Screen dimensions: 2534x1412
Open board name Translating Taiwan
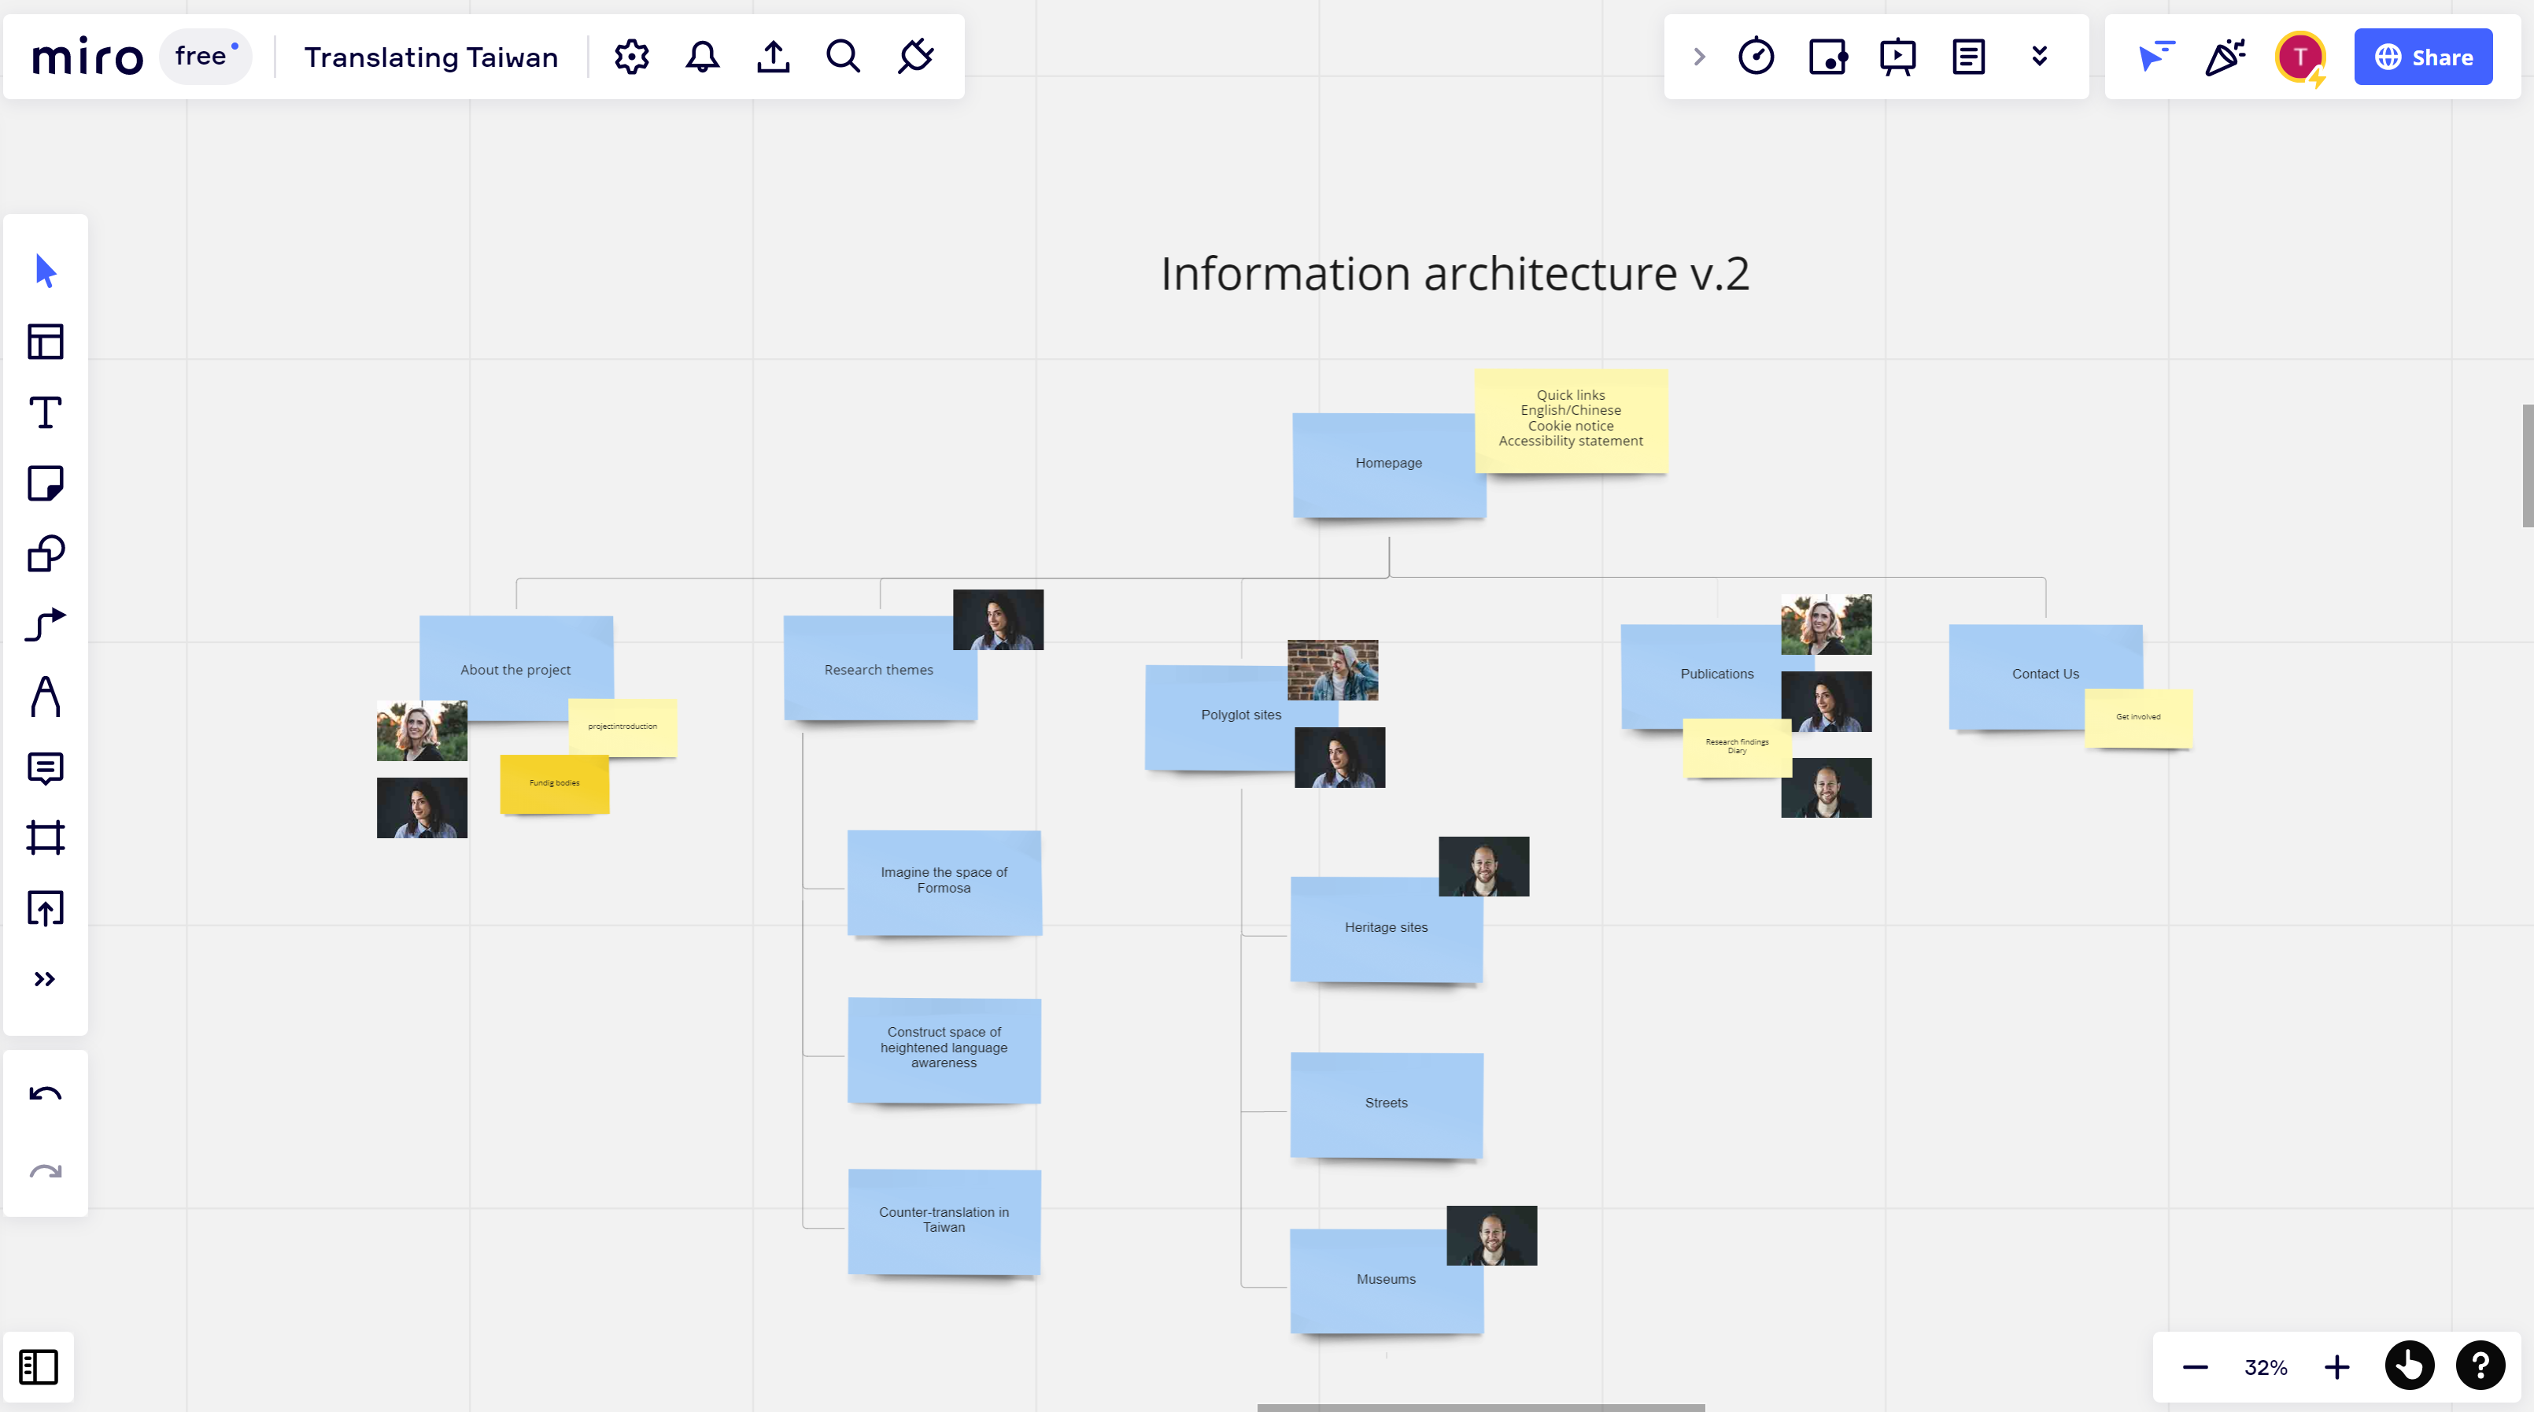coord(431,57)
